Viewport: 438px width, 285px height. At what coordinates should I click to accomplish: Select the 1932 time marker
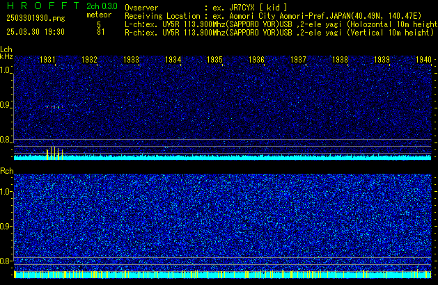[x=89, y=60]
